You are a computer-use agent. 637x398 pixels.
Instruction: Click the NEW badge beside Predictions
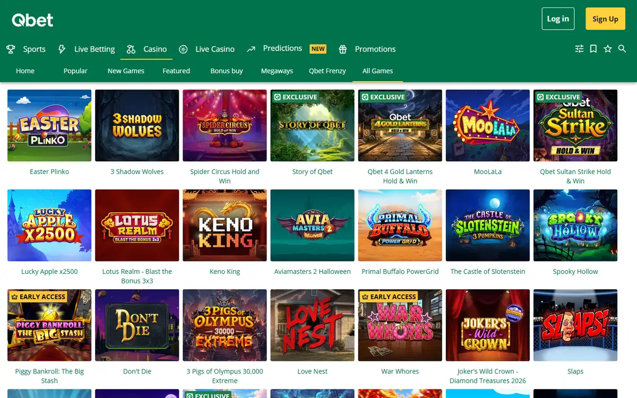click(x=318, y=49)
